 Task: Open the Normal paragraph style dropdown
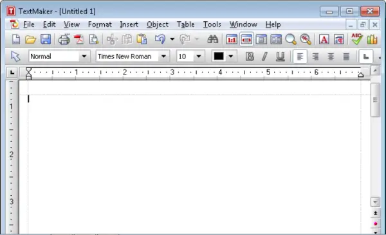coord(84,57)
